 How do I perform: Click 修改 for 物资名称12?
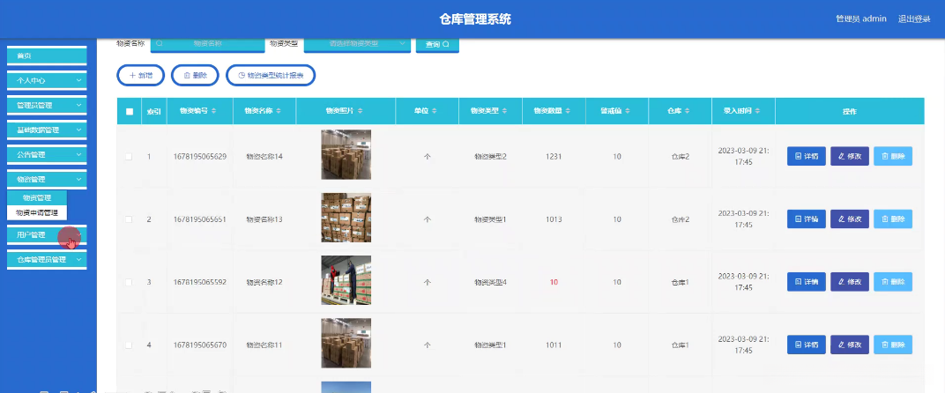point(850,281)
